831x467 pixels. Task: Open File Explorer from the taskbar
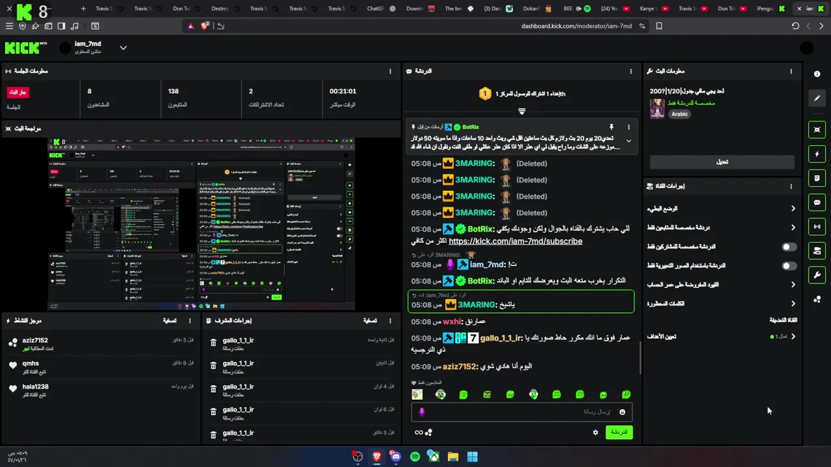tap(453, 457)
